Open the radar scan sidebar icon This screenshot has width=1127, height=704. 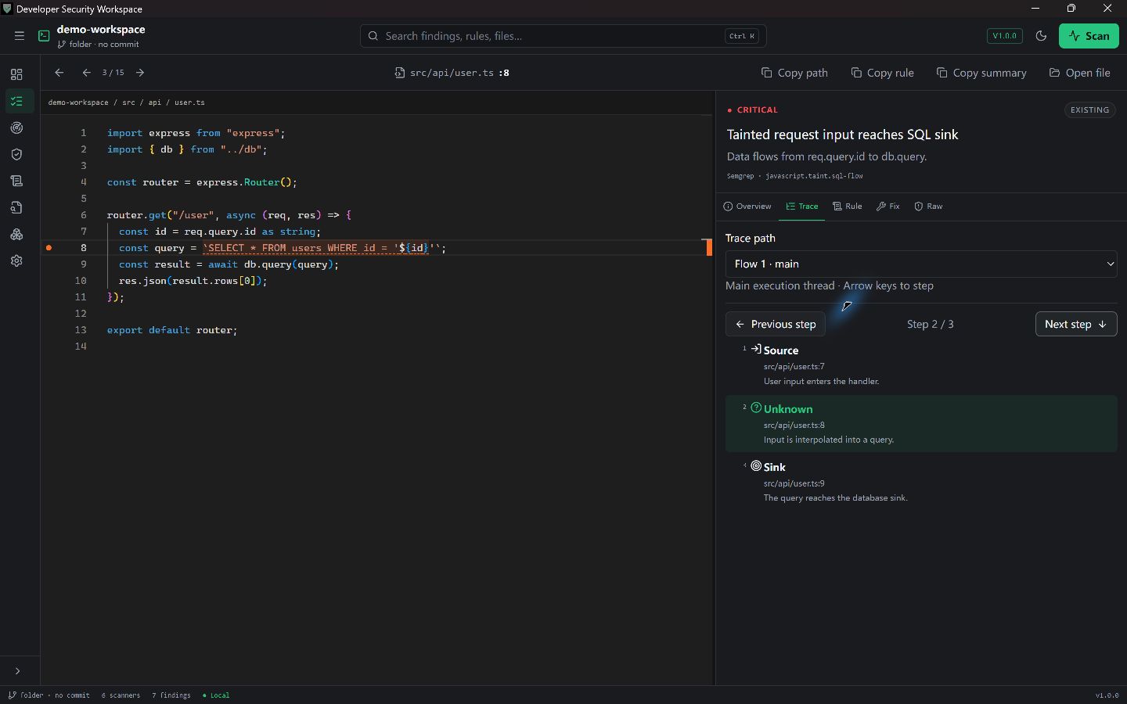pyautogui.click(x=16, y=128)
